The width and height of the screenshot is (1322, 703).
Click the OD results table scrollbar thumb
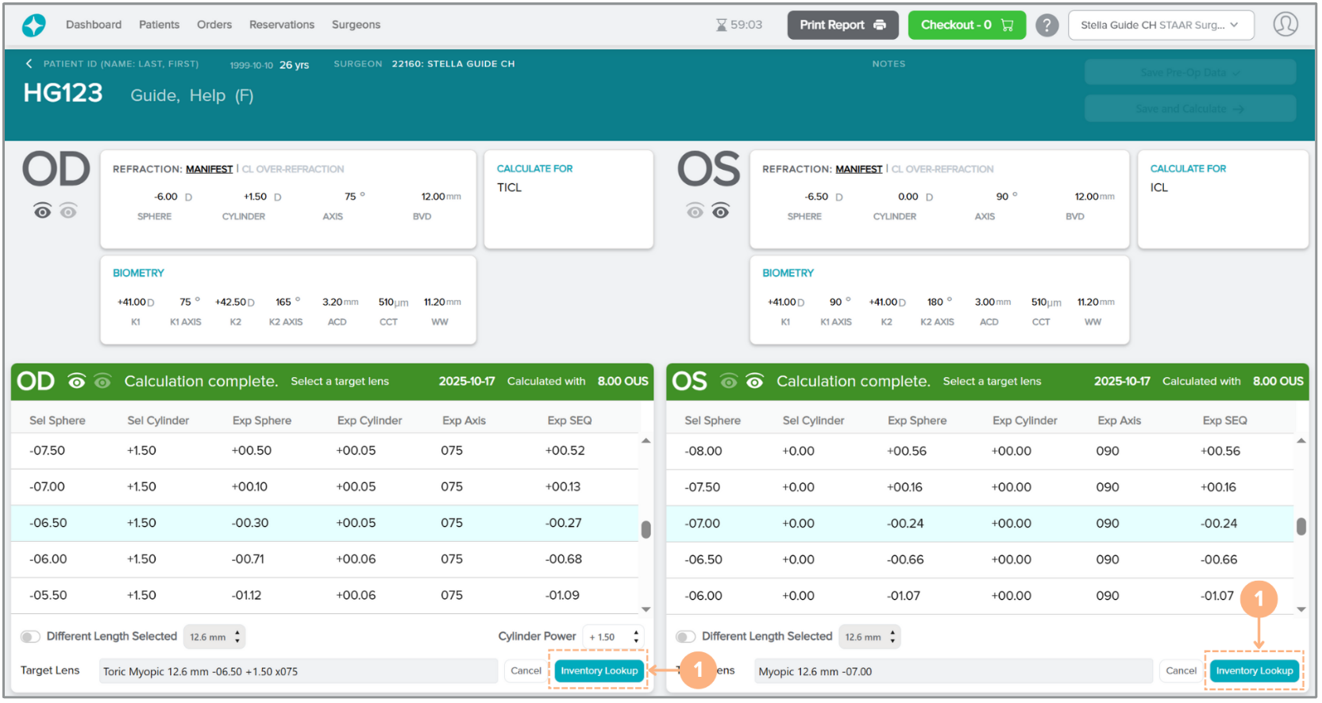(x=646, y=529)
